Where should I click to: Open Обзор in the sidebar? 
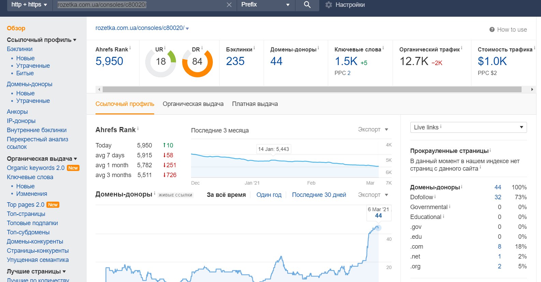(16, 28)
